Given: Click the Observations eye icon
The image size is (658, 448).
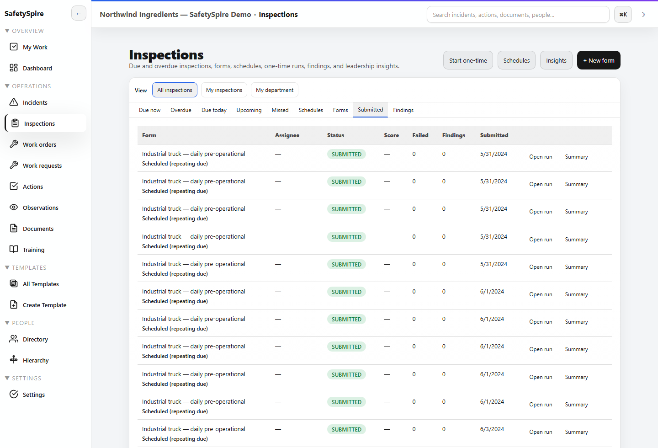Looking at the screenshot, I should [14, 207].
